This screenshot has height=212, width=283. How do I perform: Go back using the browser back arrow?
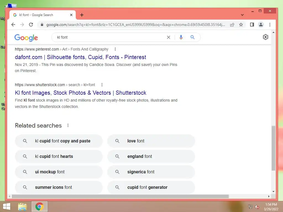(13, 25)
